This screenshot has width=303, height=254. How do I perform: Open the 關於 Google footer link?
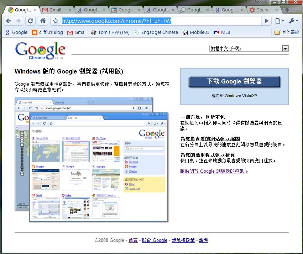pos(155,240)
